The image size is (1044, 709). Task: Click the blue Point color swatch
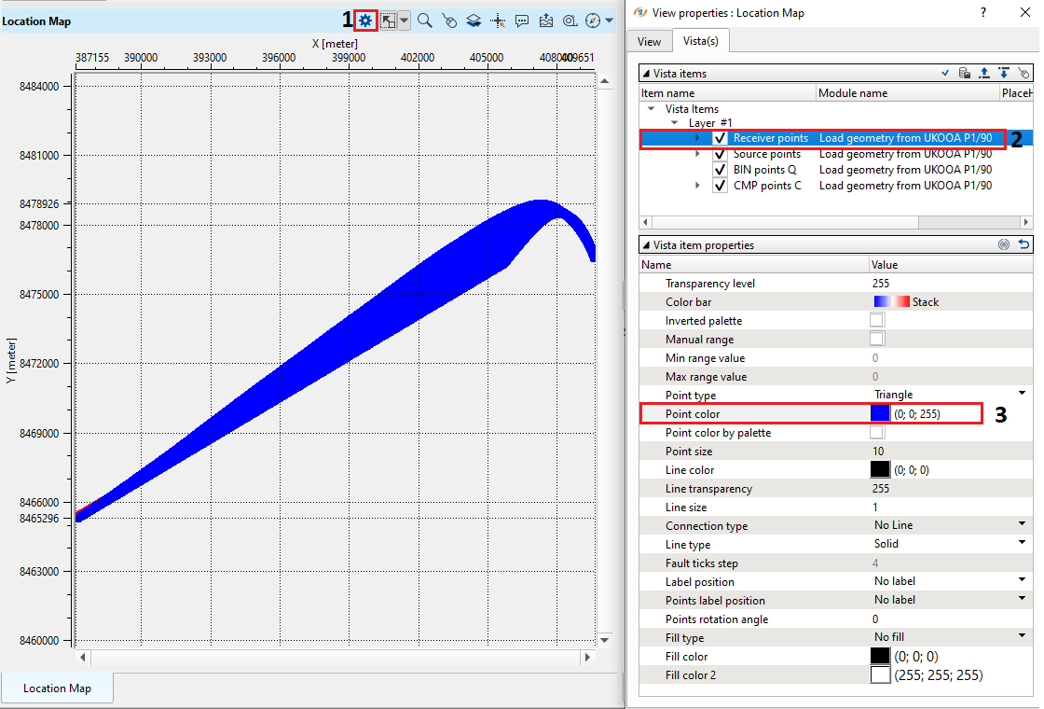(880, 413)
